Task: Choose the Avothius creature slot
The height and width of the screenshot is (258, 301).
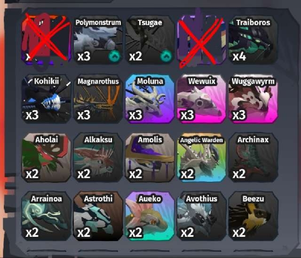Action: (x=201, y=216)
